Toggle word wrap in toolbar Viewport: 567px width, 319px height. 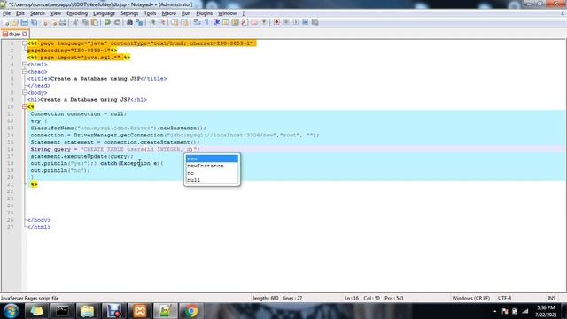click(x=197, y=22)
